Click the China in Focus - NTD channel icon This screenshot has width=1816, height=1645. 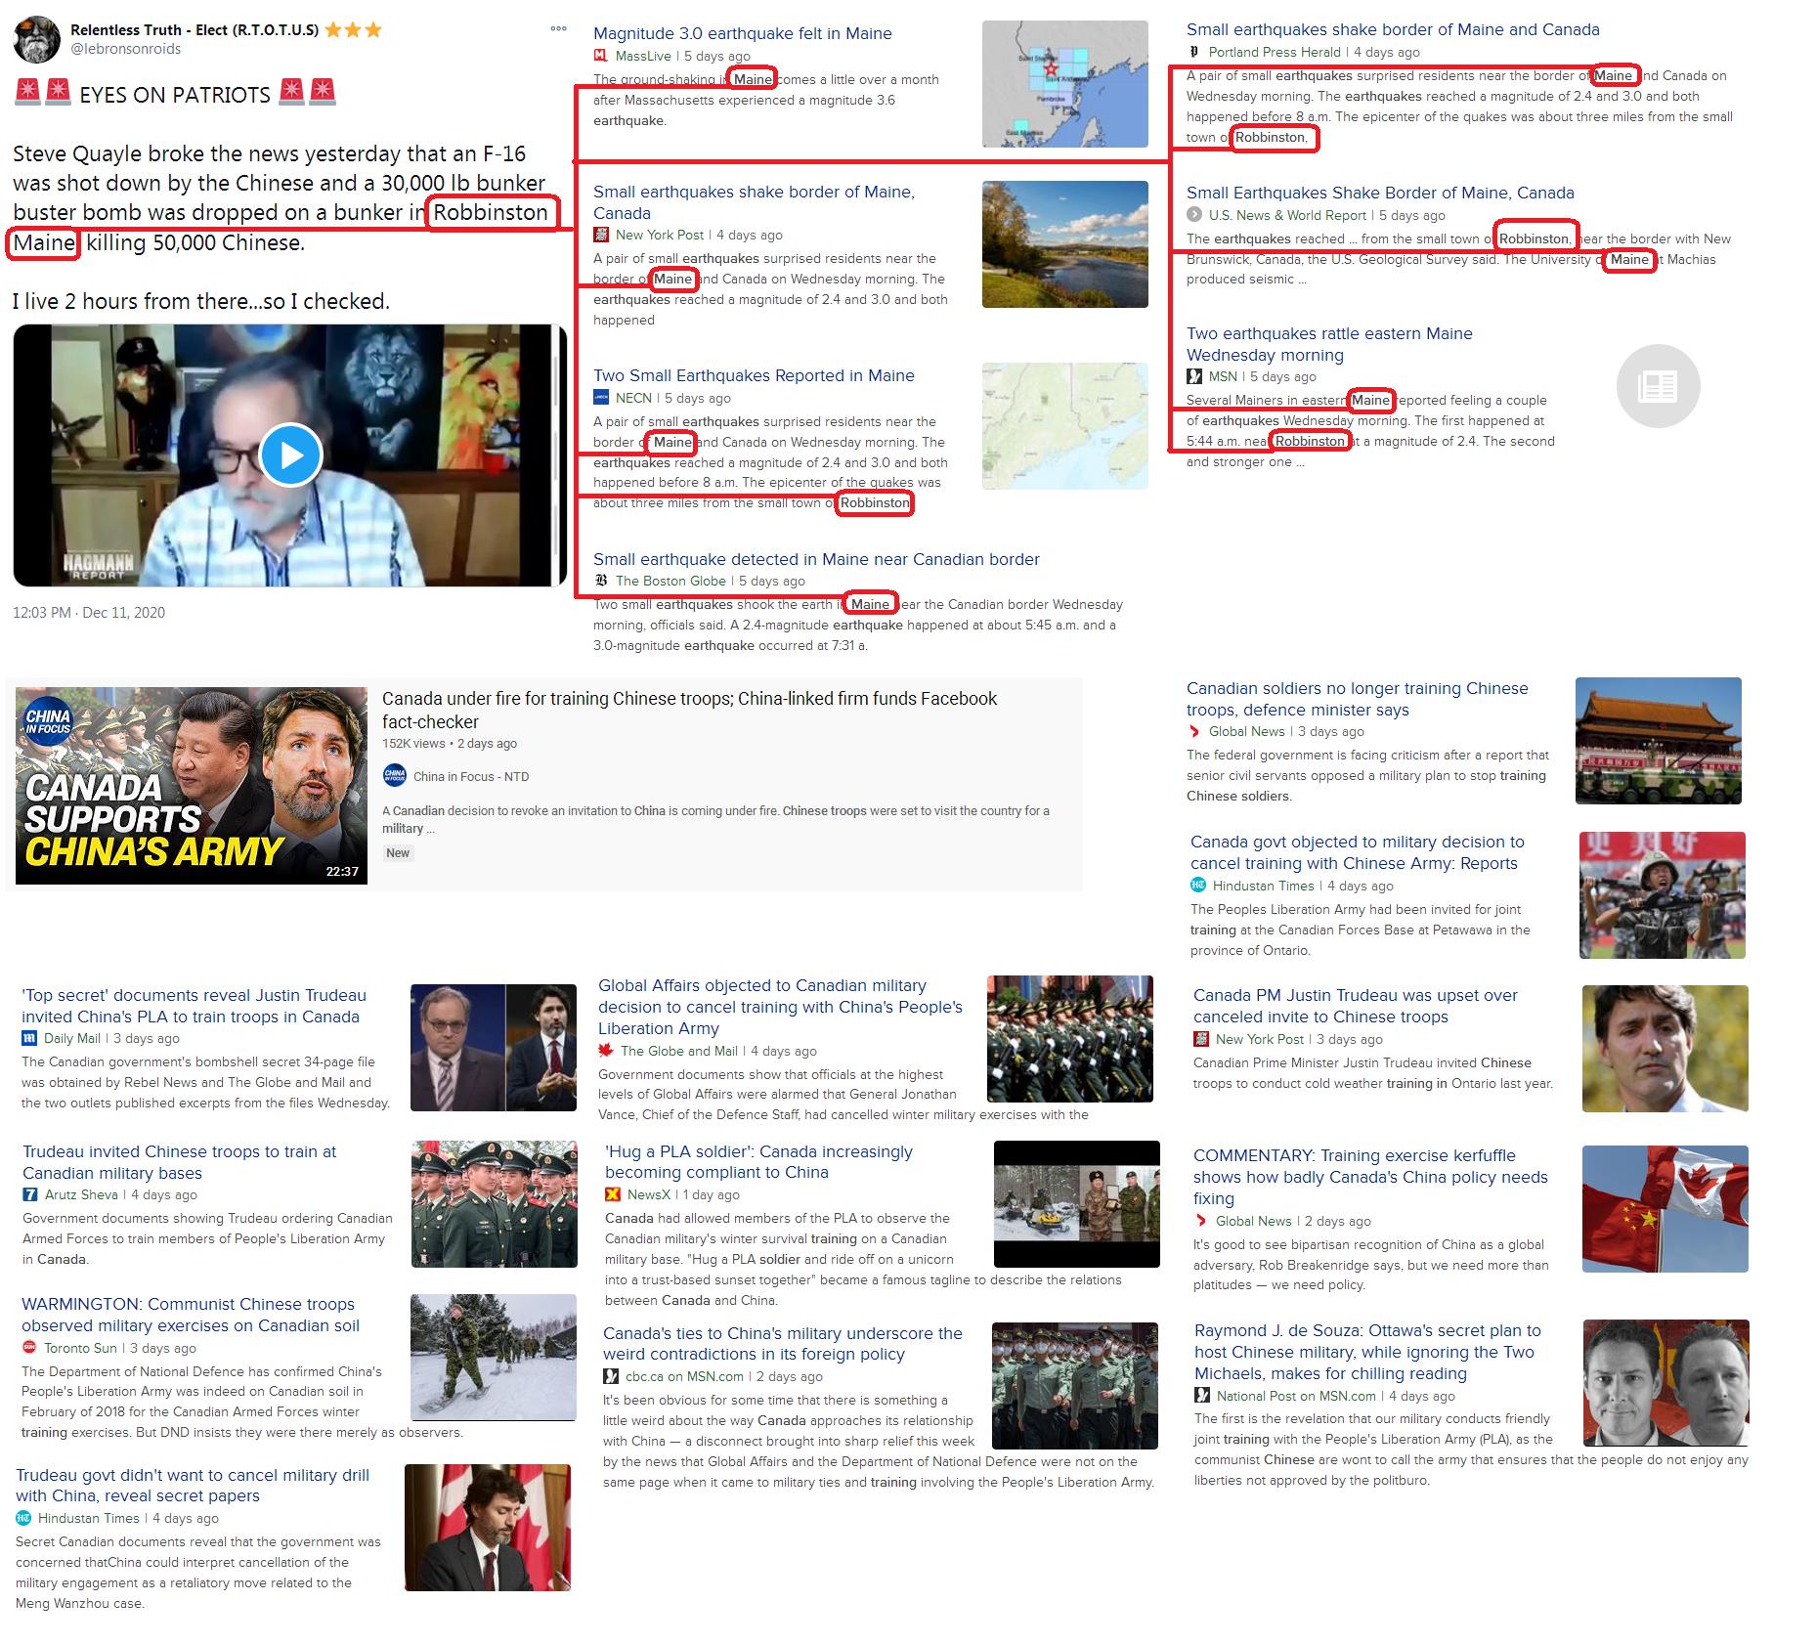(395, 776)
